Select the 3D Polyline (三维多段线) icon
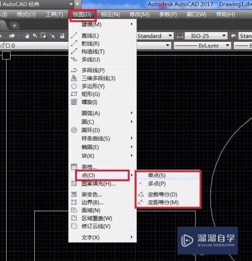Screen dimensions: 252x261 pos(74,78)
